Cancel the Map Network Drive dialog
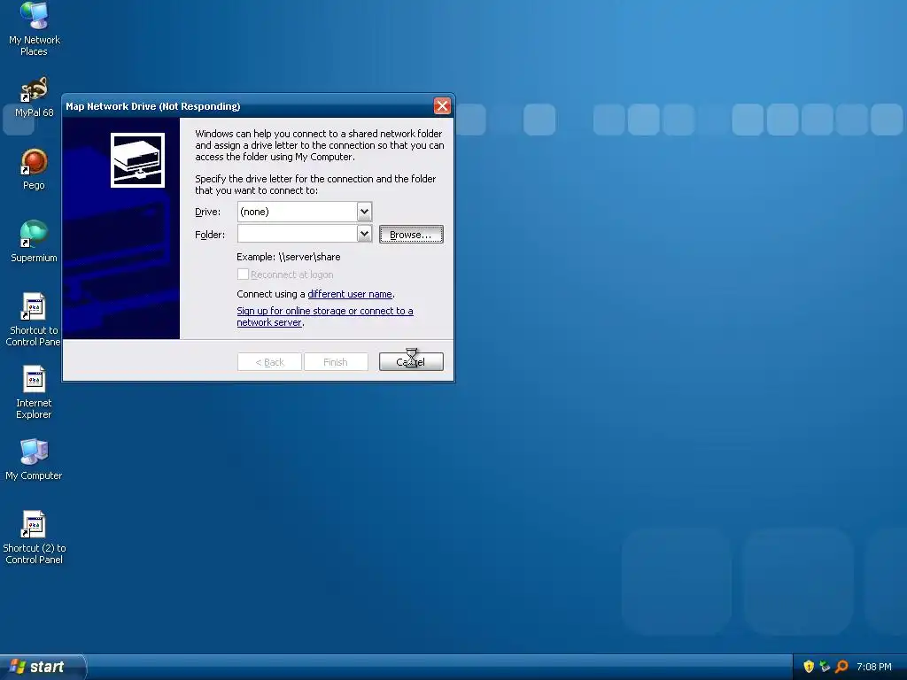 click(411, 362)
